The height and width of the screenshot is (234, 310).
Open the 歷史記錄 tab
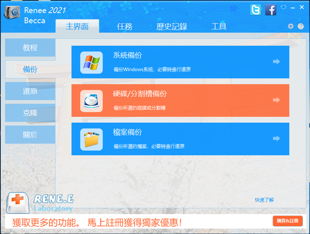tap(172, 26)
